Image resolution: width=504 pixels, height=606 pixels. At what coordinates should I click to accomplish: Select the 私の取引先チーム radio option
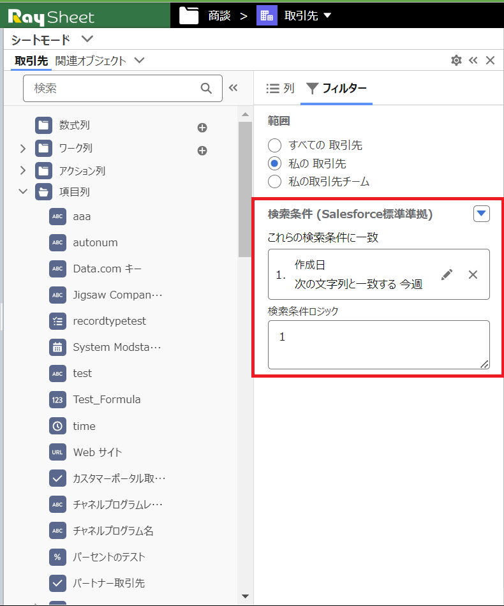tap(274, 181)
